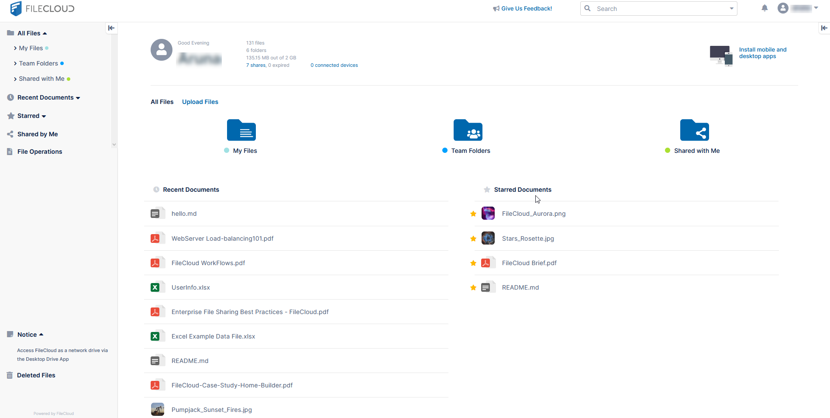Click the Pumpjack_Sunset_Fires.jpg thumbnail

pyautogui.click(x=158, y=409)
